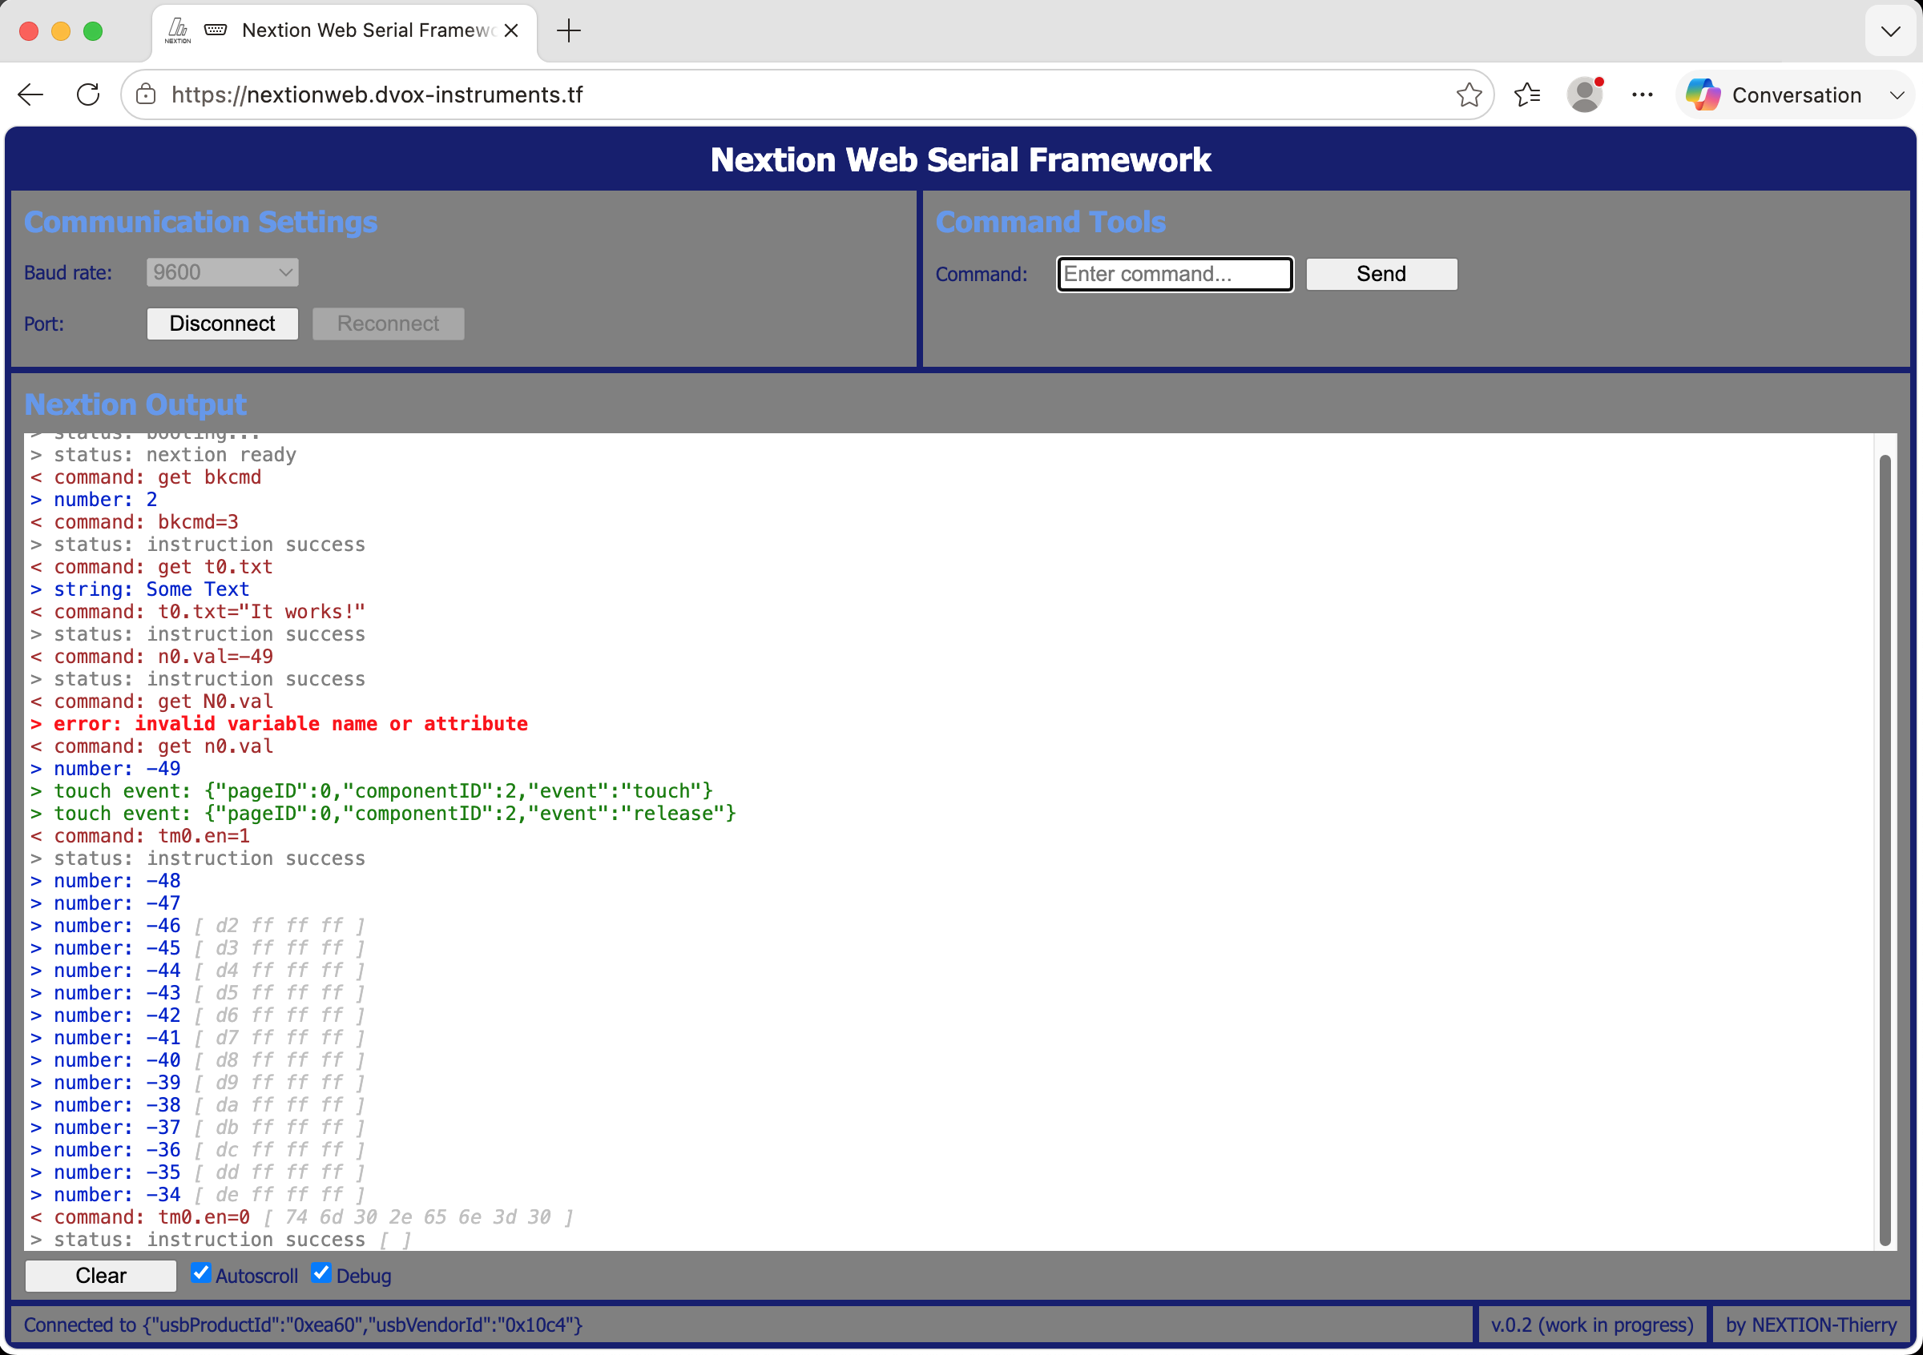Click the "by NEXTION-Thierry" status text

[1811, 1325]
